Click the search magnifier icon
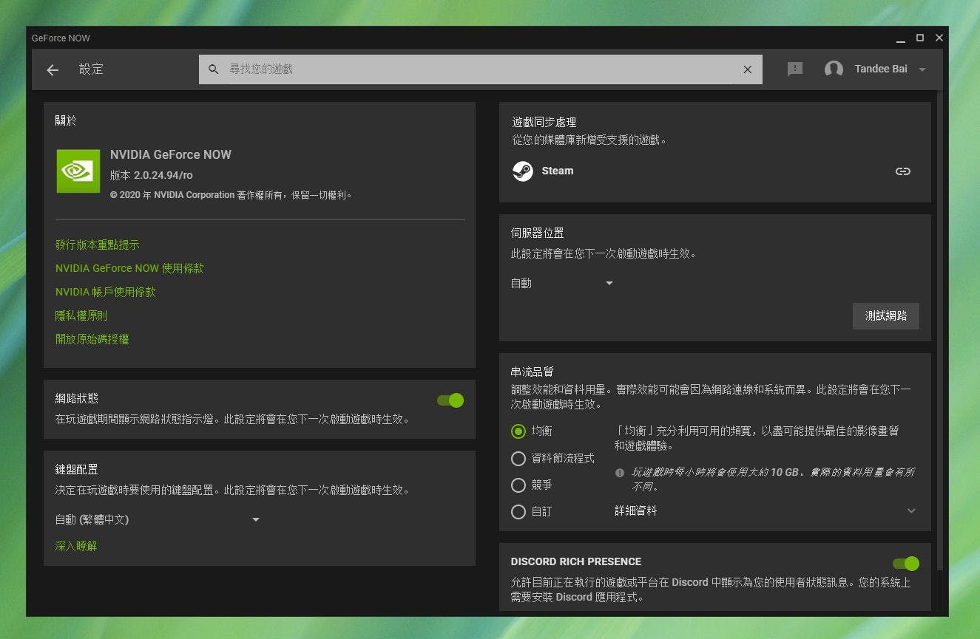This screenshot has height=639, width=980. point(214,69)
